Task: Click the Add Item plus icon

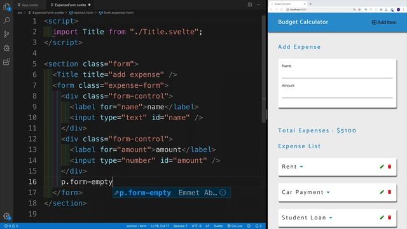Action: [374, 22]
